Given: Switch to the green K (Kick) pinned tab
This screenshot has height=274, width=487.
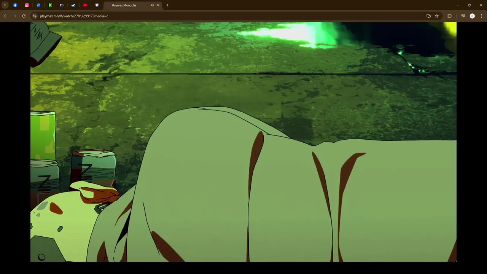Looking at the screenshot, I should (50, 5).
